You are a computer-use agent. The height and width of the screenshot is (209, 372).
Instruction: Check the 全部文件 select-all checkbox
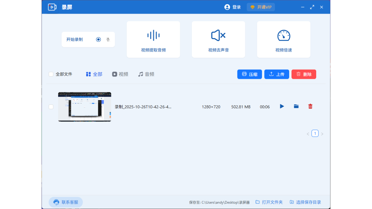51,74
